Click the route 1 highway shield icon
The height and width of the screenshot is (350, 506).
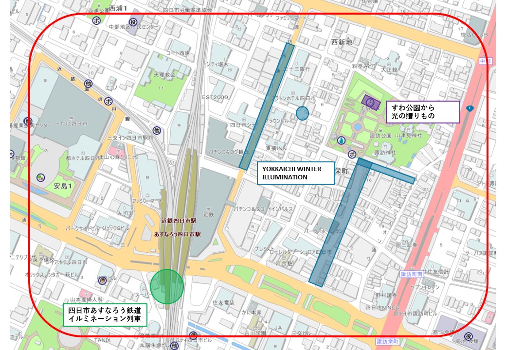470,108
